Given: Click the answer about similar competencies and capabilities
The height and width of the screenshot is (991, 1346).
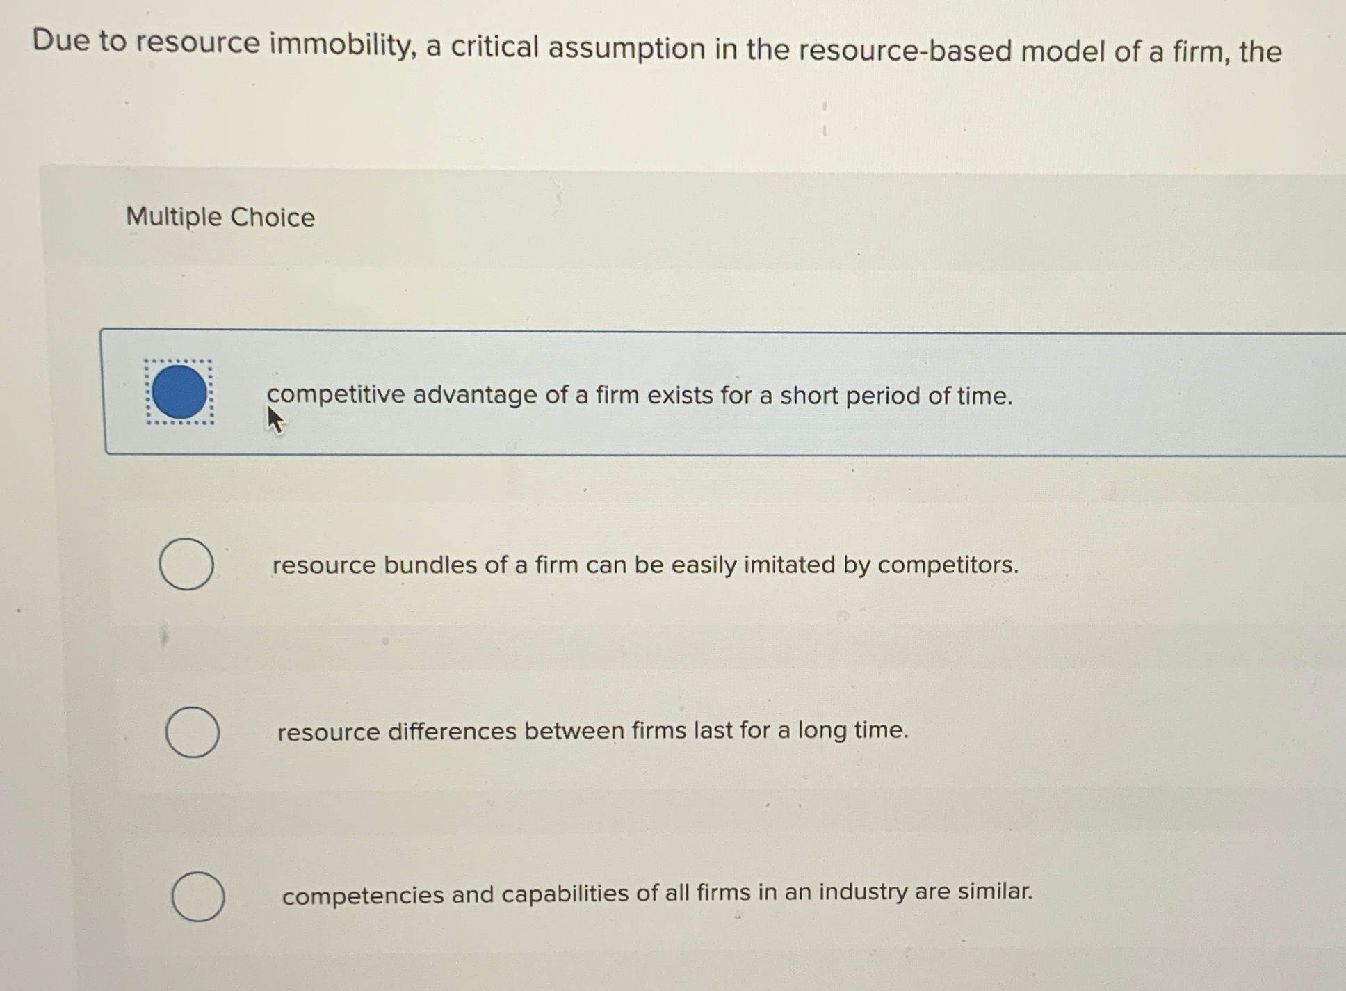Looking at the screenshot, I should [658, 893].
